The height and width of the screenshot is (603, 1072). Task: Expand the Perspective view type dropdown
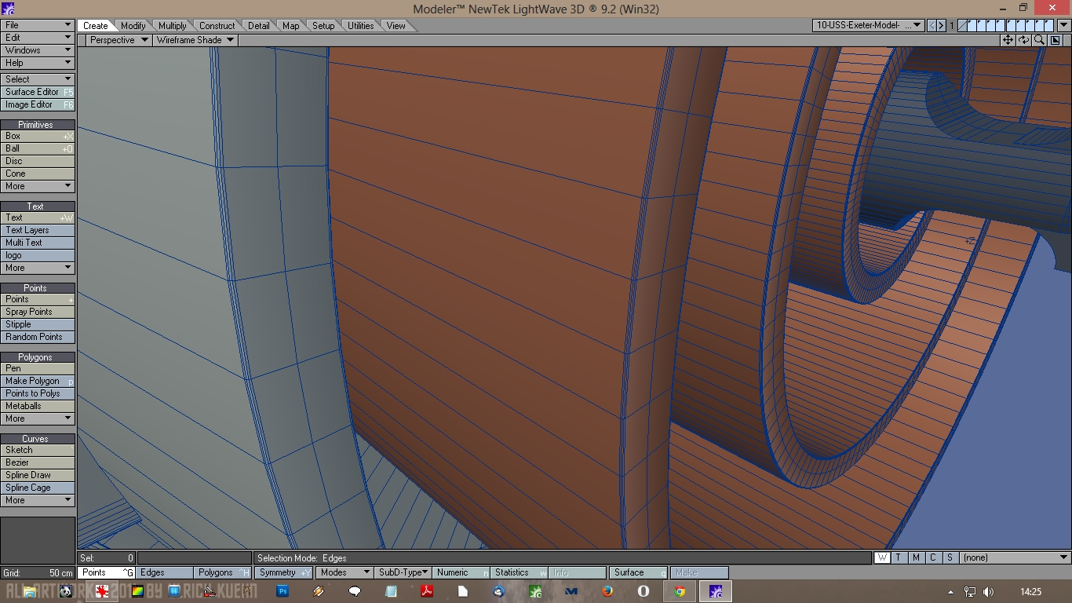coord(119,40)
